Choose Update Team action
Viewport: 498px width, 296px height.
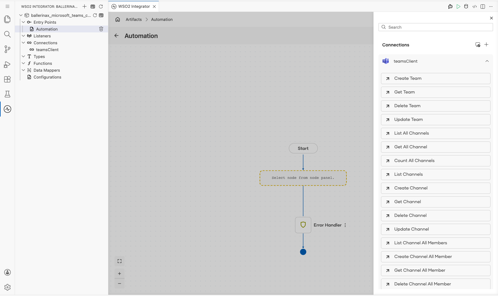[435, 120]
